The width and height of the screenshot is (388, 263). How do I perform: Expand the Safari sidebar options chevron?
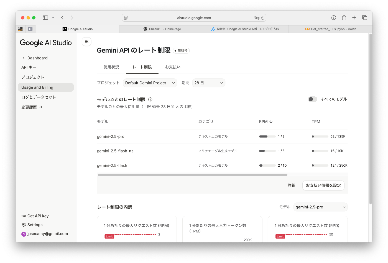(53, 18)
